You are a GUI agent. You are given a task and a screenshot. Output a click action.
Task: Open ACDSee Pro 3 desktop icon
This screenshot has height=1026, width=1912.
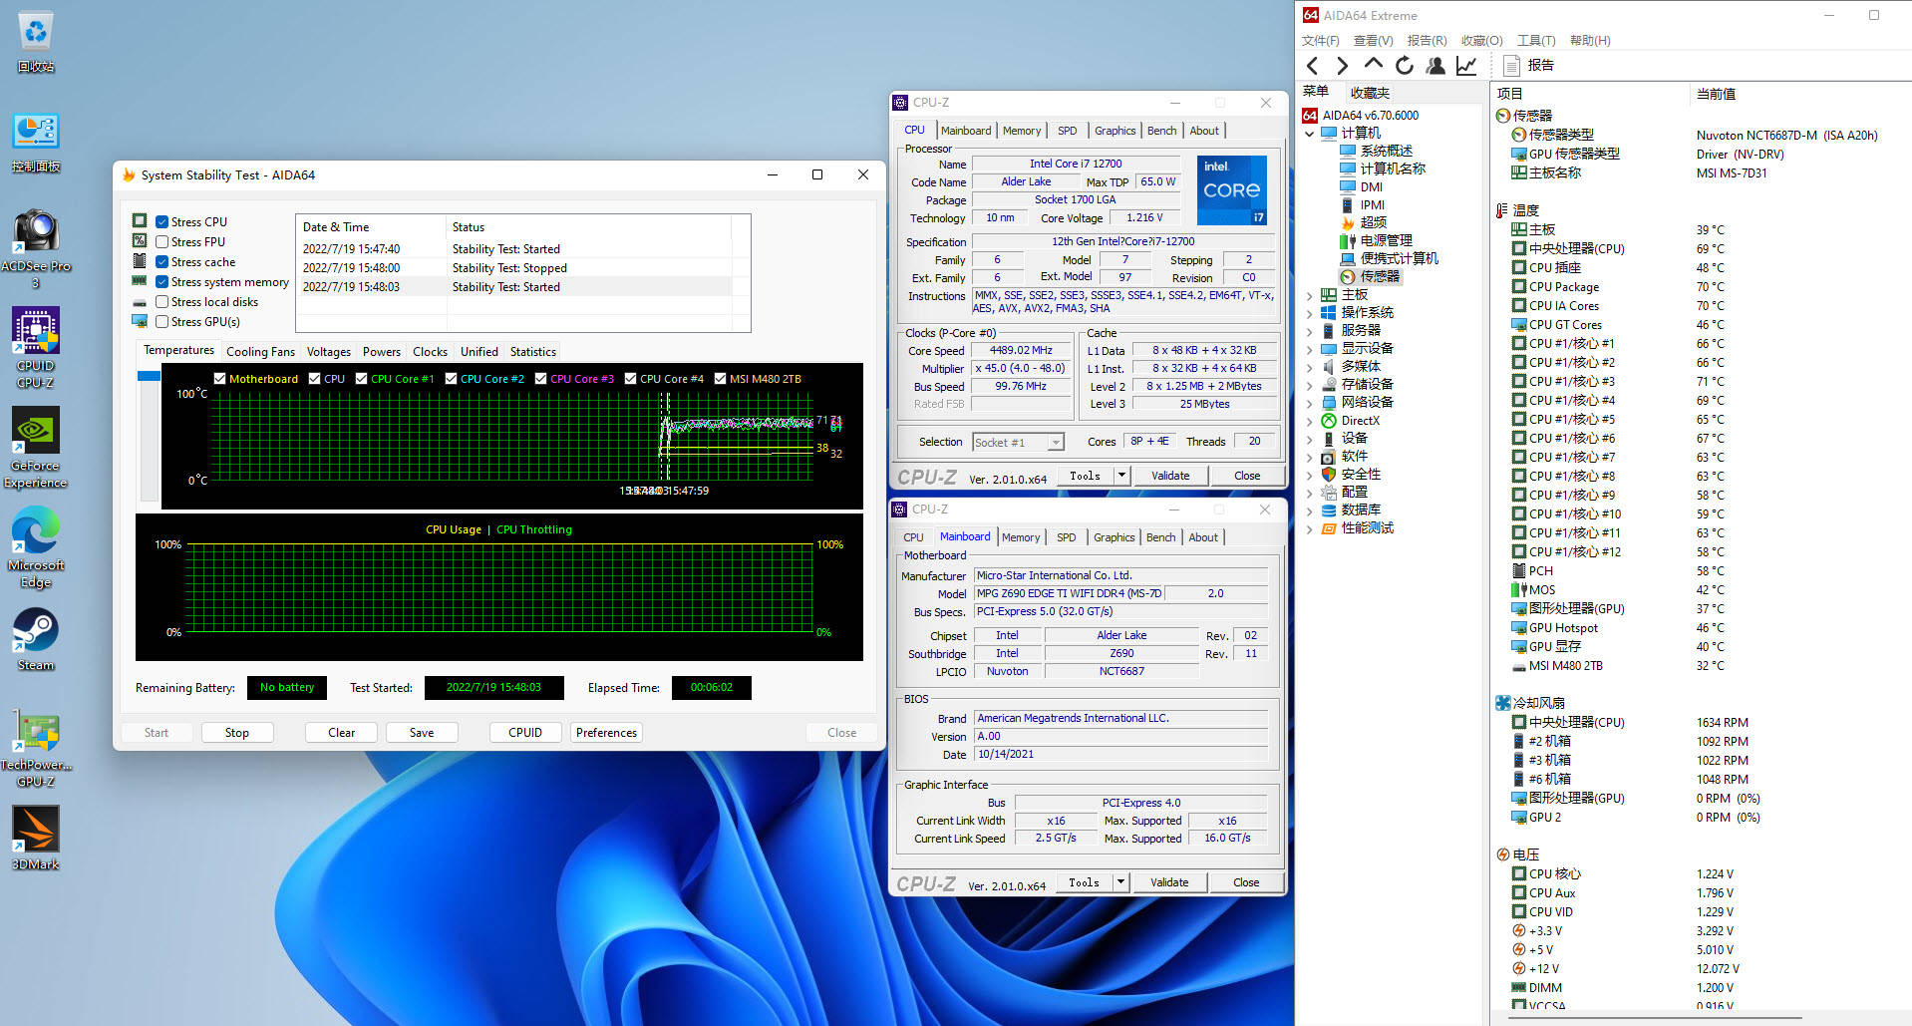tap(36, 249)
